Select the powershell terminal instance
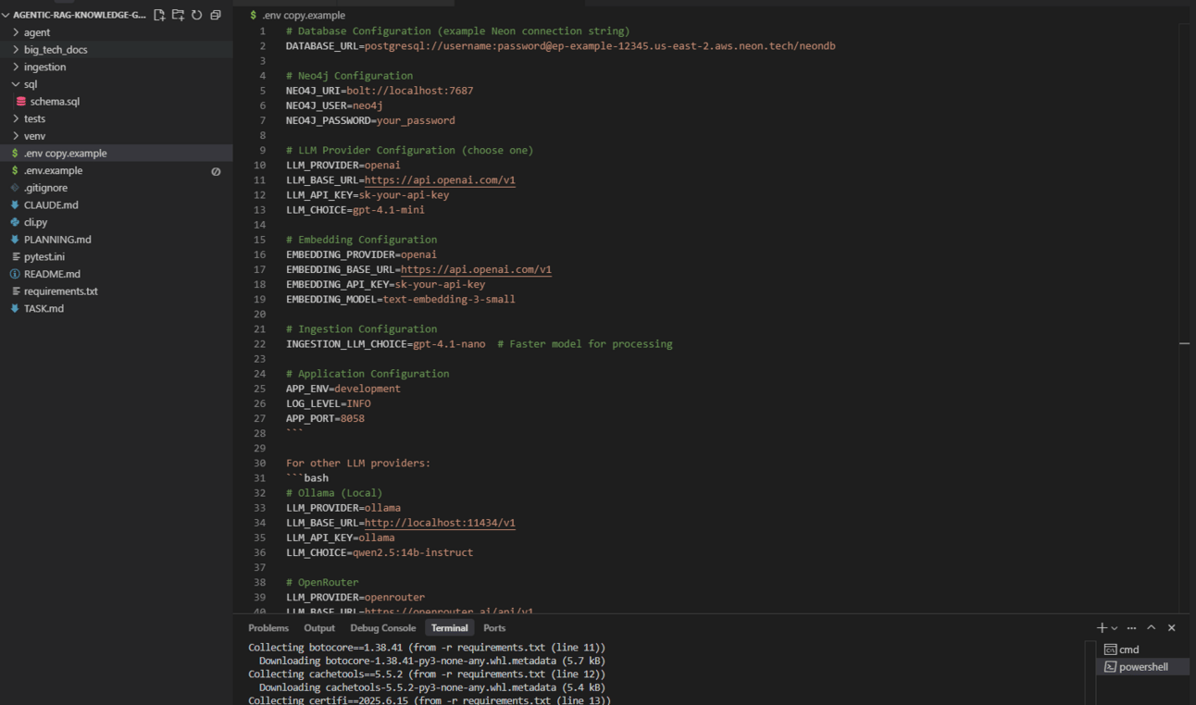This screenshot has height=705, width=1196. [x=1142, y=667]
